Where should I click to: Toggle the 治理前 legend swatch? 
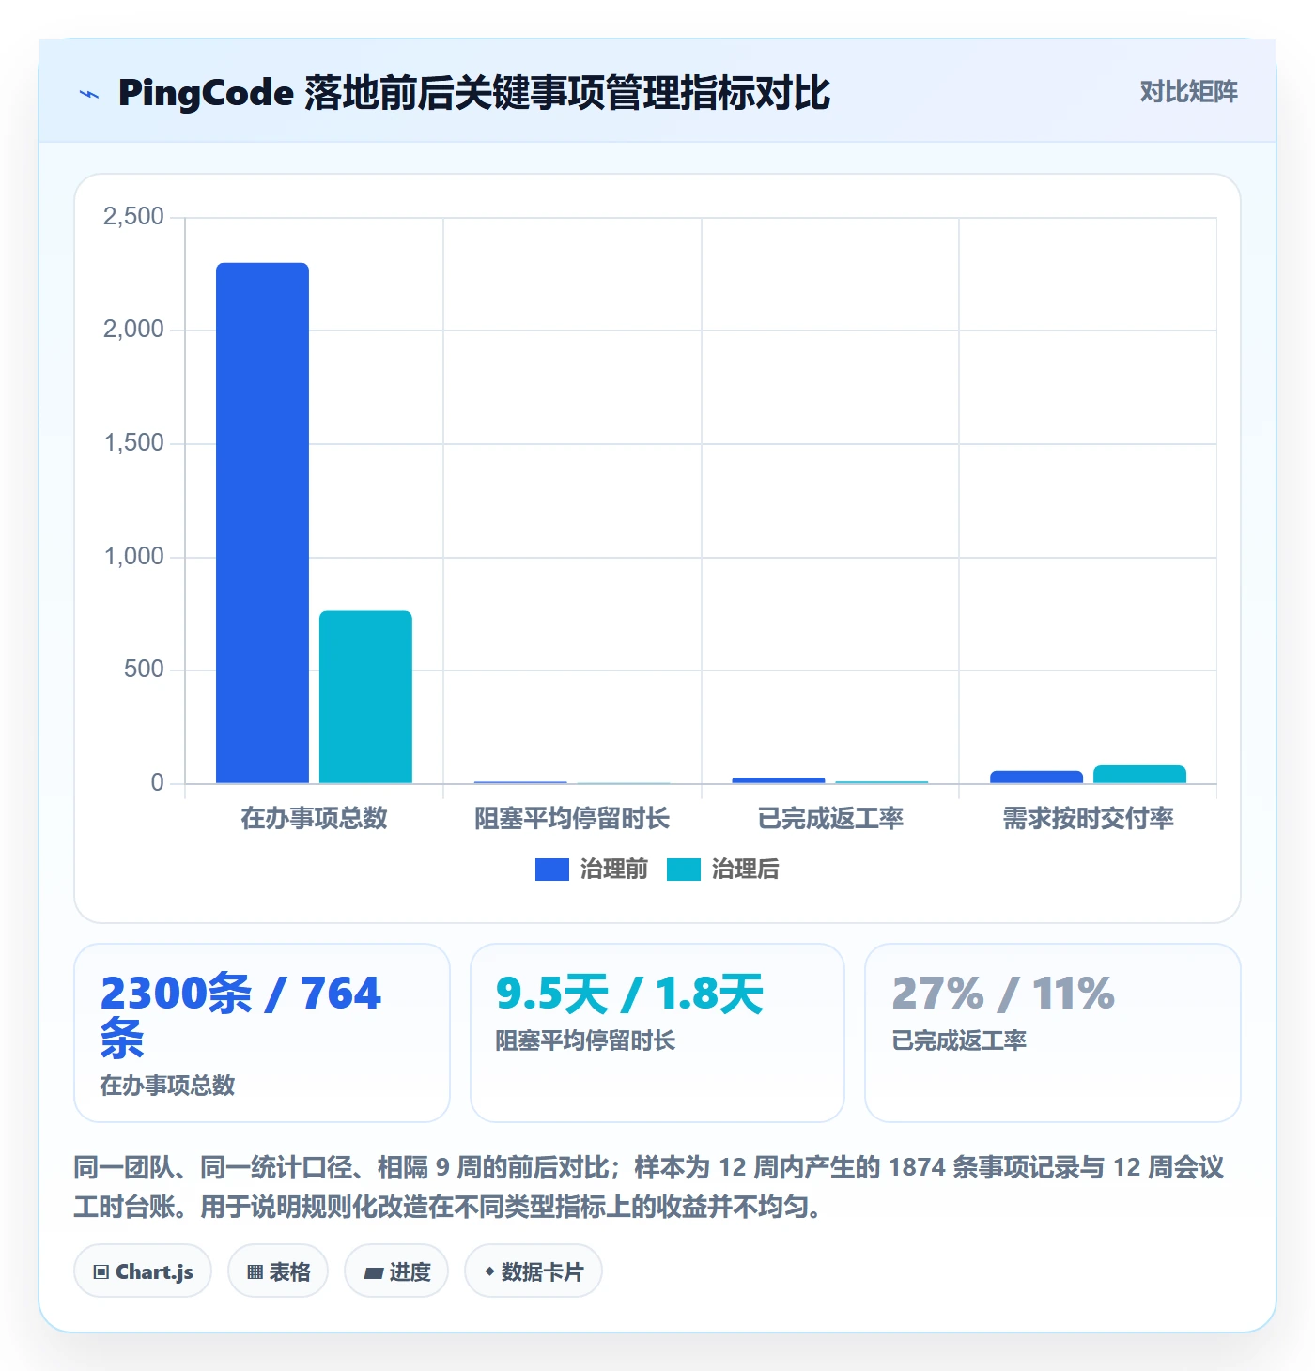tap(552, 870)
